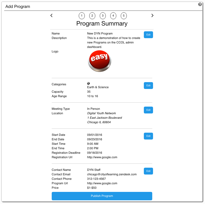Click the Digital Youth Network location name
Screen dimensions: 205x204
point(102,113)
